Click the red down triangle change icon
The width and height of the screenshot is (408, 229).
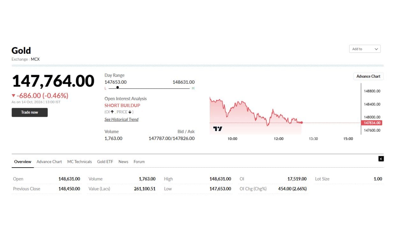(13, 96)
